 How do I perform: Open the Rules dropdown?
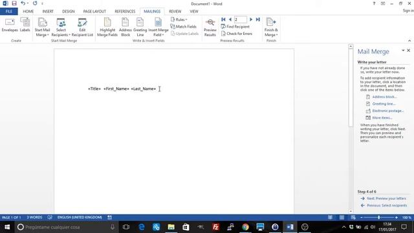click(179, 19)
